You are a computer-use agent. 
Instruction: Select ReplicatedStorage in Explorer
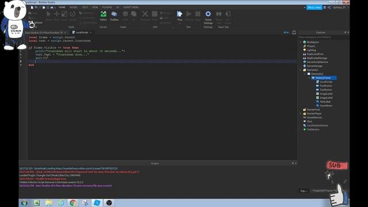coord(317,58)
